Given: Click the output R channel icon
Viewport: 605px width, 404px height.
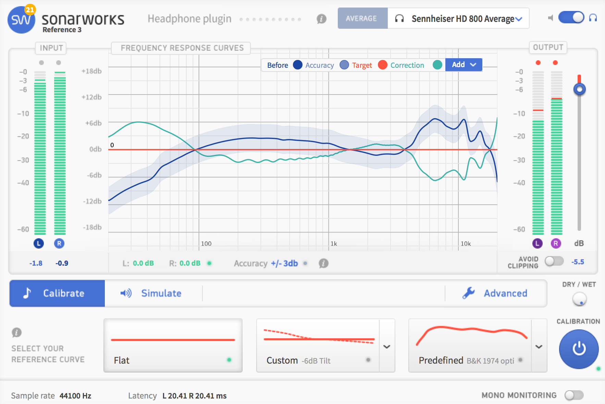Looking at the screenshot, I should pyautogui.click(x=556, y=243).
